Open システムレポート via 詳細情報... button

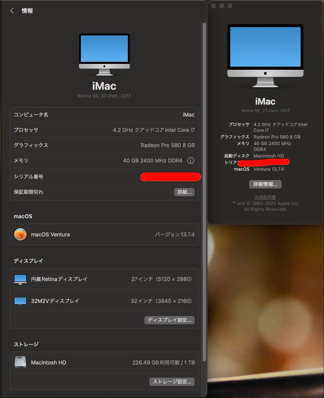[265, 184]
